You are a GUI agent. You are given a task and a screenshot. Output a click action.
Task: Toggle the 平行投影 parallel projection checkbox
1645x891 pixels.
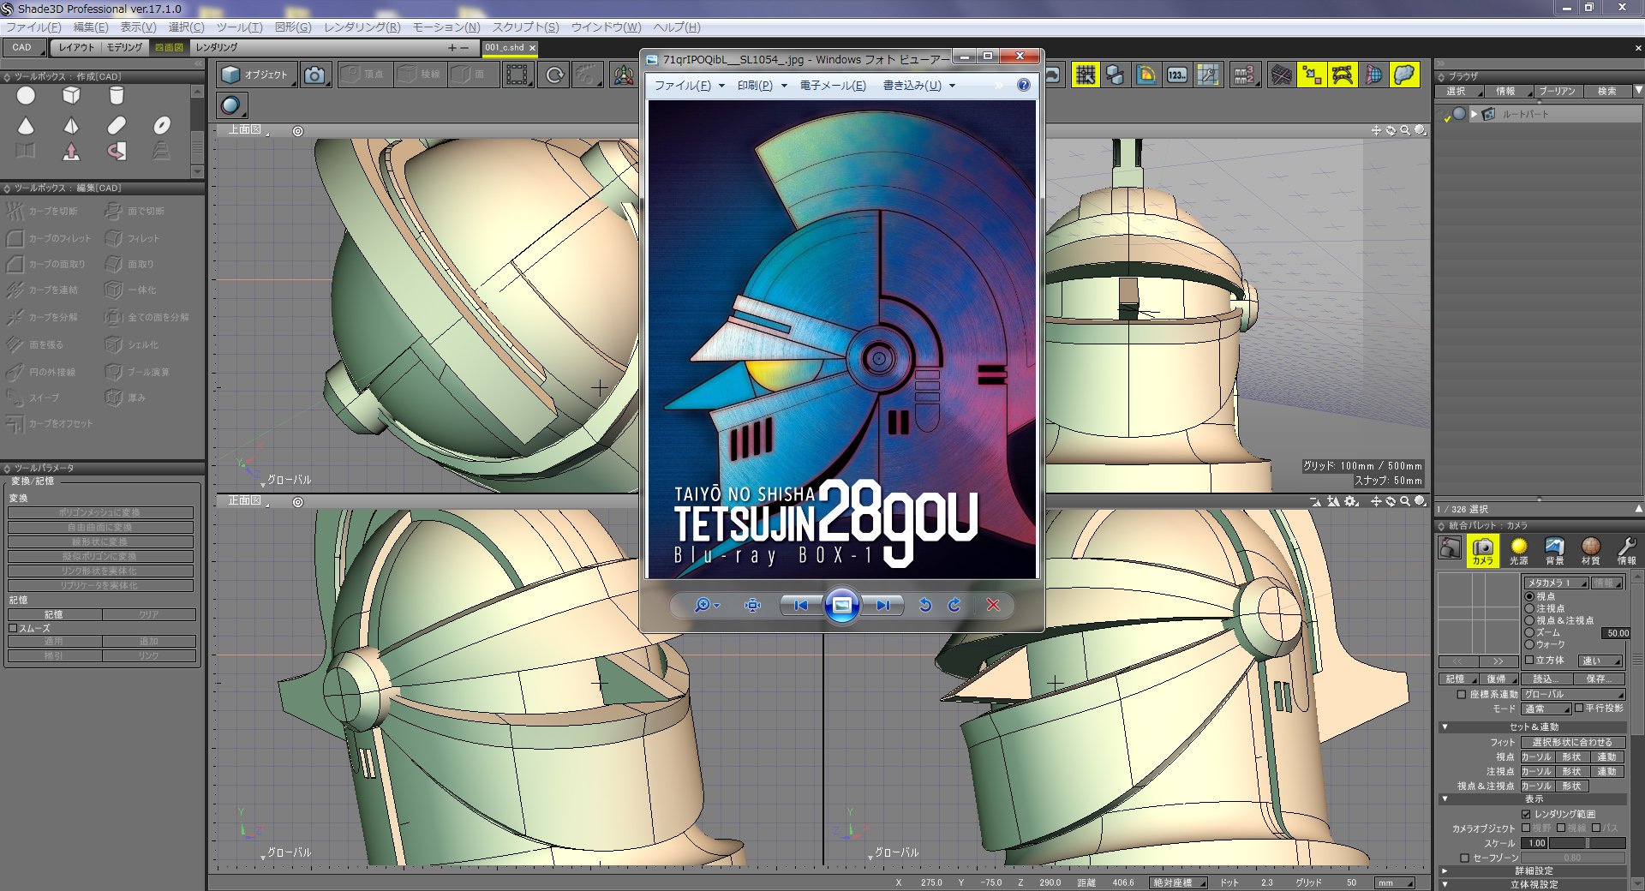coord(1579,709)
